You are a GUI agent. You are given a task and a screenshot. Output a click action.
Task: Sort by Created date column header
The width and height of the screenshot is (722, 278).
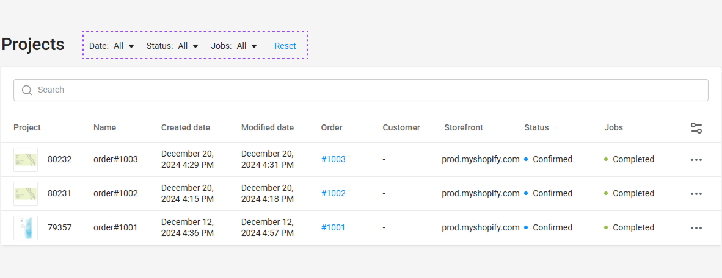click(186, 128)
